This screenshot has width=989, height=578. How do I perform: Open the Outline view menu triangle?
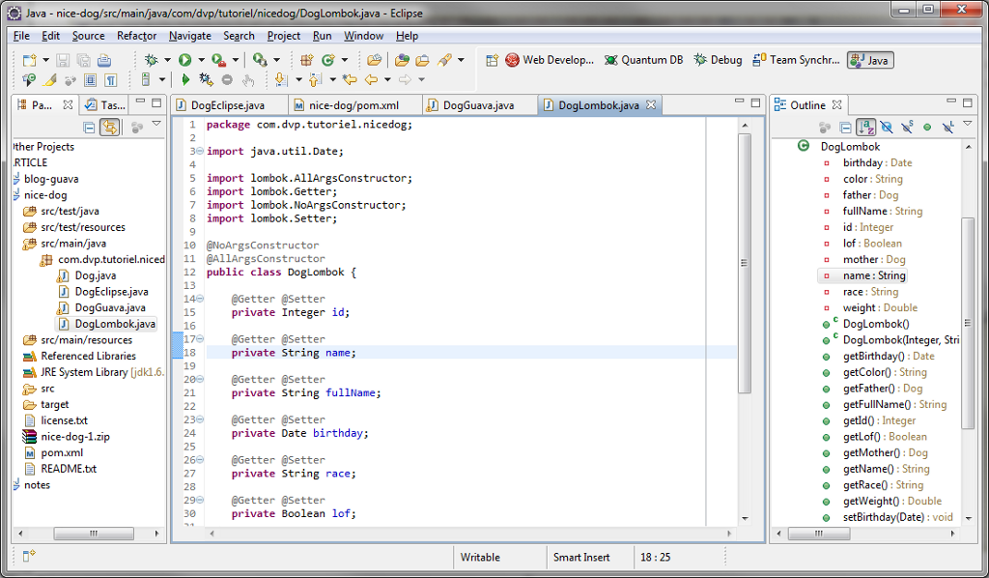pyautogui.click(x=968, y=125)
